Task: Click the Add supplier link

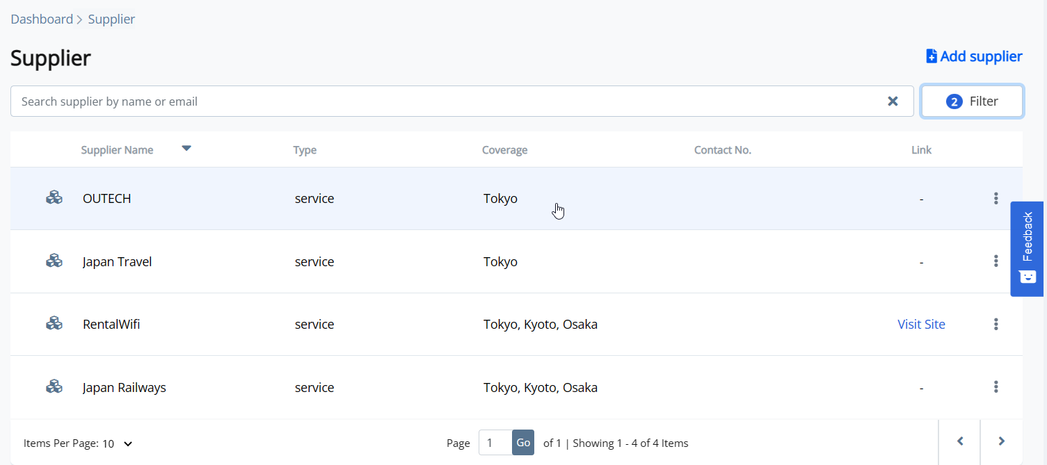Action: 974,56
